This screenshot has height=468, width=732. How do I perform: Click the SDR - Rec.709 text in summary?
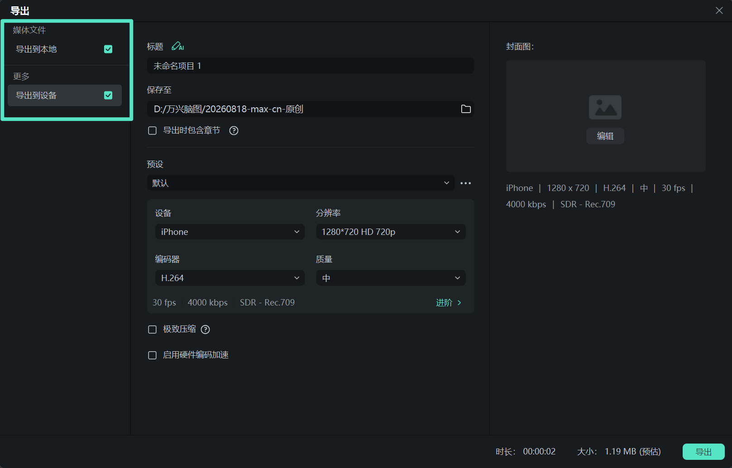pos(588,204)
